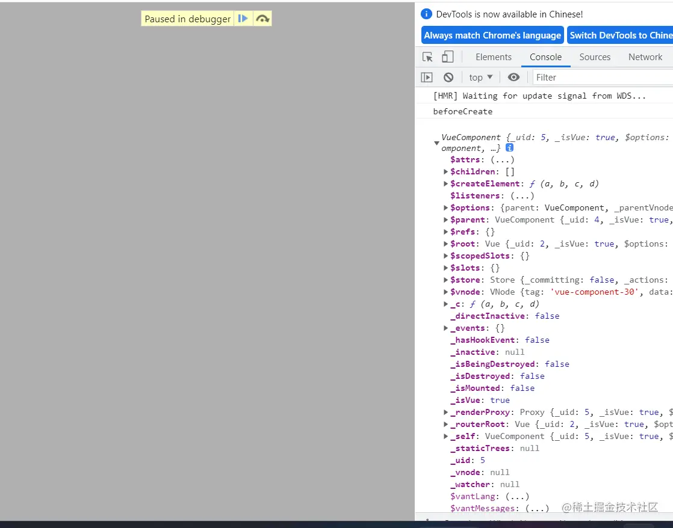Viewport: 673px width, 528px height.
Task: Click the DevTools notification info icon
Action: pyautogui.click(x=426, y=14)
